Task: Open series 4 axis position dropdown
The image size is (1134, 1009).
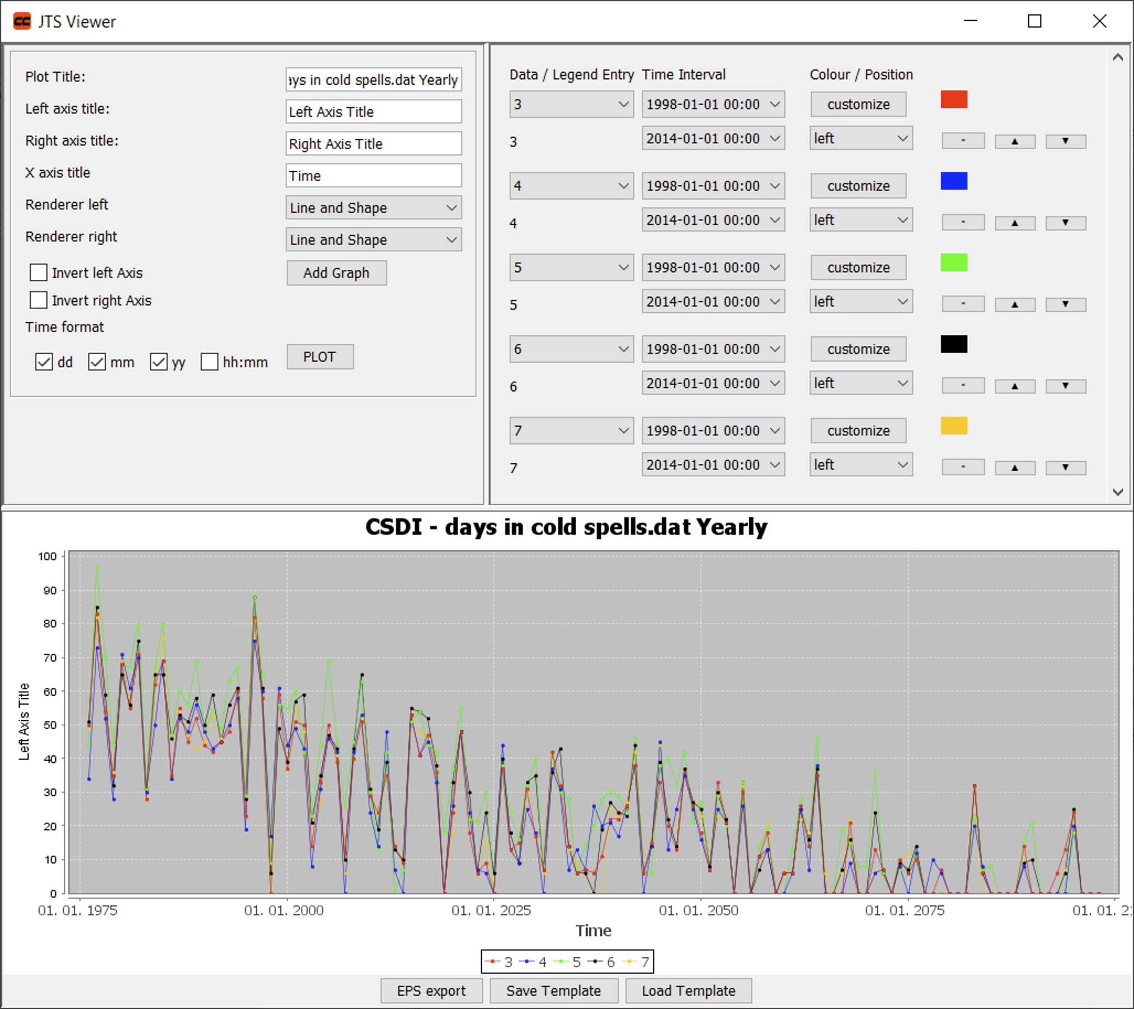Action: coord(860,220)
